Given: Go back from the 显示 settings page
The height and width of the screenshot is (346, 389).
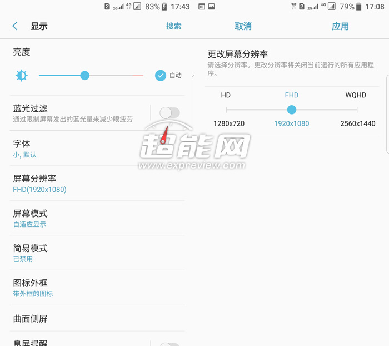Looking at the screenshot, I should pos(15,26).
